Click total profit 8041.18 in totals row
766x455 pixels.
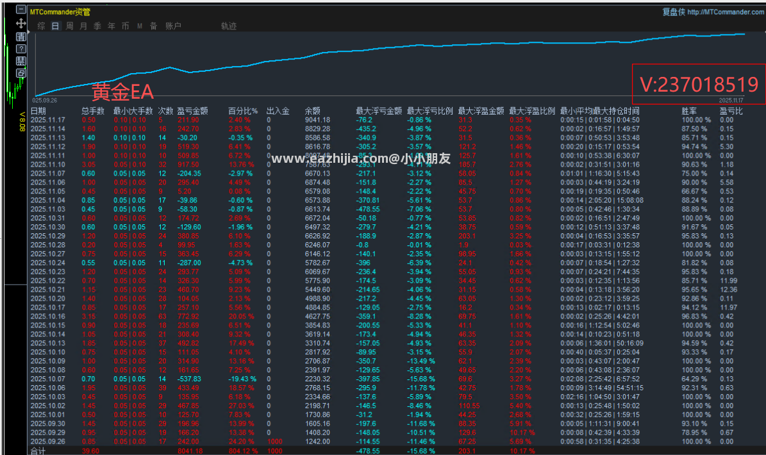click(190, 451)
